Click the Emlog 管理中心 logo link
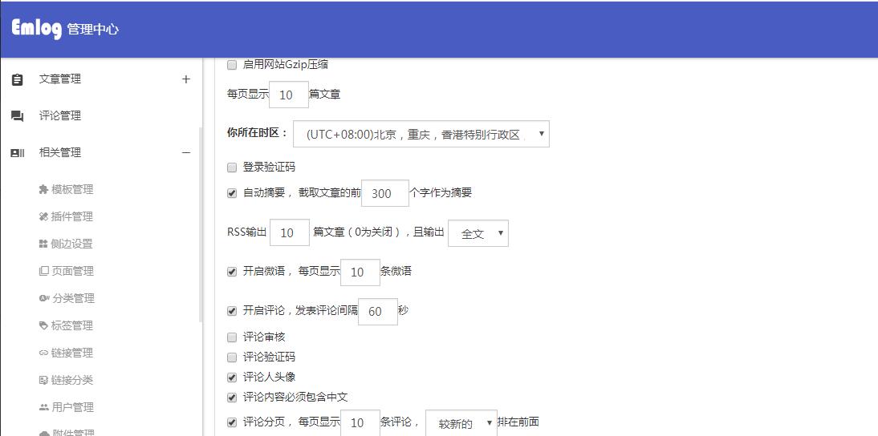The width and height of the screenshot is (878, 436). (x=65, y=29)
